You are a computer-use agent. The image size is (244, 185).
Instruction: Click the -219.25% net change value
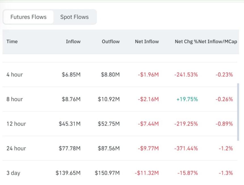coord(186,124)
